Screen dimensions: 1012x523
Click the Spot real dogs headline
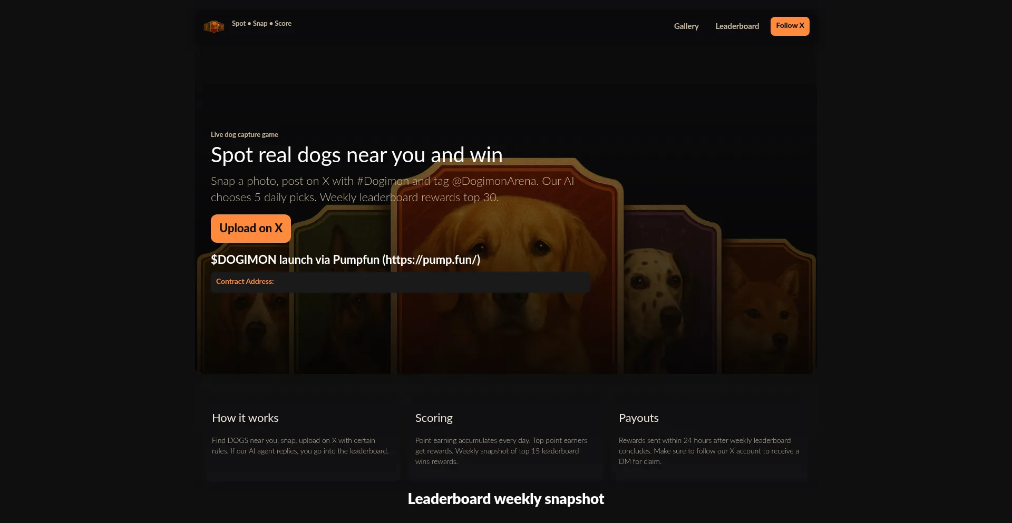[x=357, y=155]
